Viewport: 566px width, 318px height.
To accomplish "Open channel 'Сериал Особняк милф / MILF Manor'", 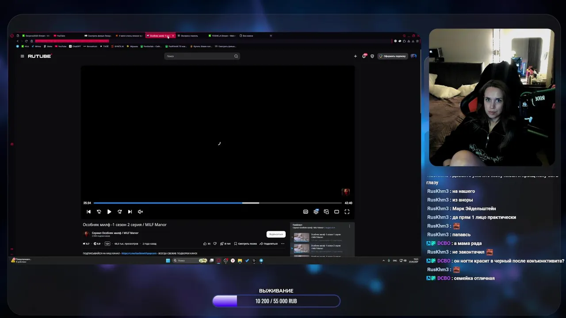I will click(115, 233).
